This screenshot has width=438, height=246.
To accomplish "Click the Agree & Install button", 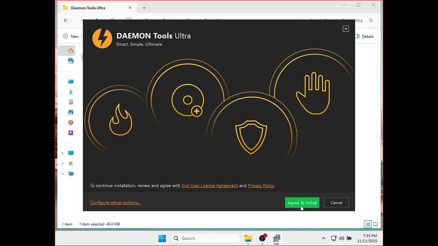I will click(302, 203).
